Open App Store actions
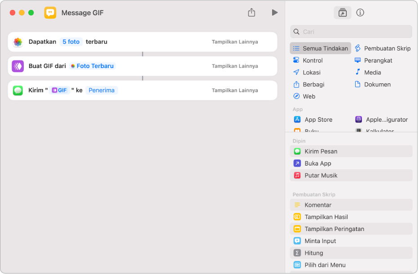 pos(313,120)
